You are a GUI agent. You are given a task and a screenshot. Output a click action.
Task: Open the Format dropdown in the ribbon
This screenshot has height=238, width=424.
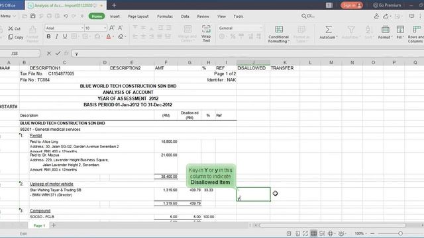pos(385,32)
